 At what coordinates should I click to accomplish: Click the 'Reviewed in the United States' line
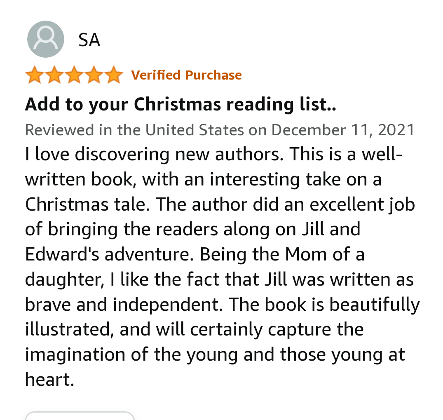tap(134, 130)
